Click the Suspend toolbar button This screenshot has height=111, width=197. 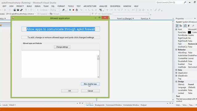[x=43, y=14]
